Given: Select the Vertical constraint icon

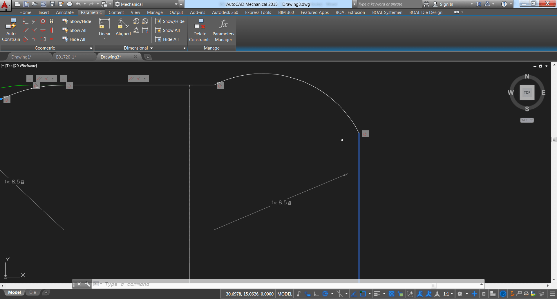Looking at the screenshot, I should (51, 30).
